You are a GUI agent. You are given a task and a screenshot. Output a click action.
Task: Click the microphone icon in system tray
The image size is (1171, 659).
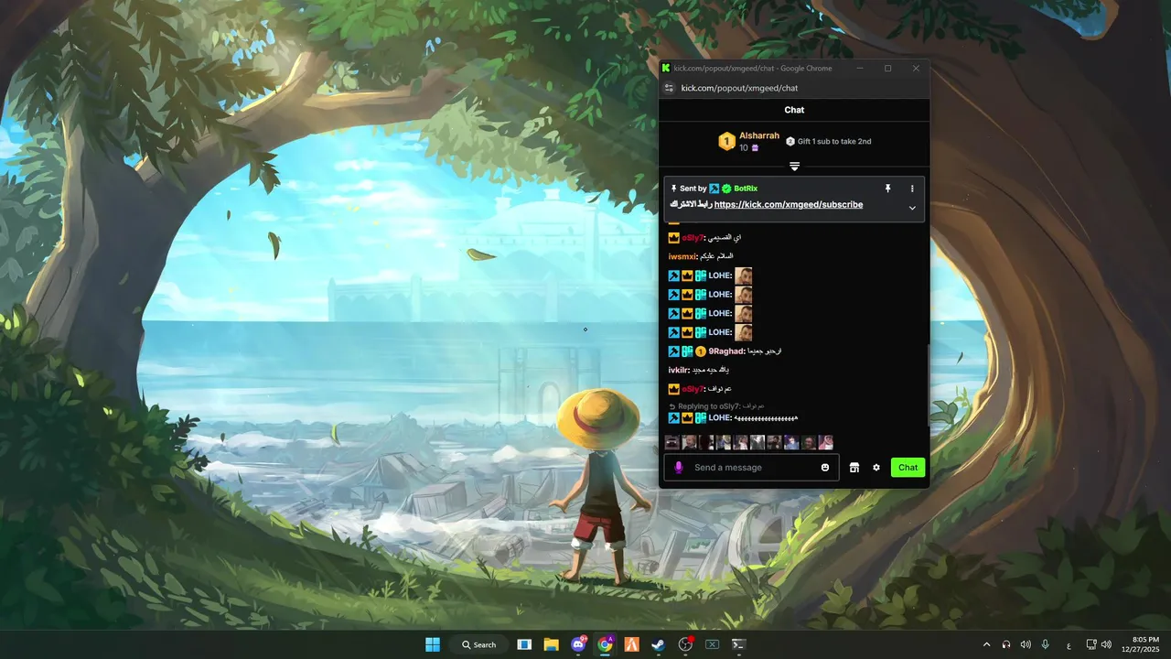[x=1045, y=644]
